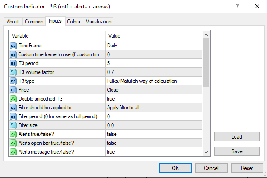This screenshot has height=178, width=267.
Task: Open the TimeFrame Daily value dropdown
Action: (154, 46)
